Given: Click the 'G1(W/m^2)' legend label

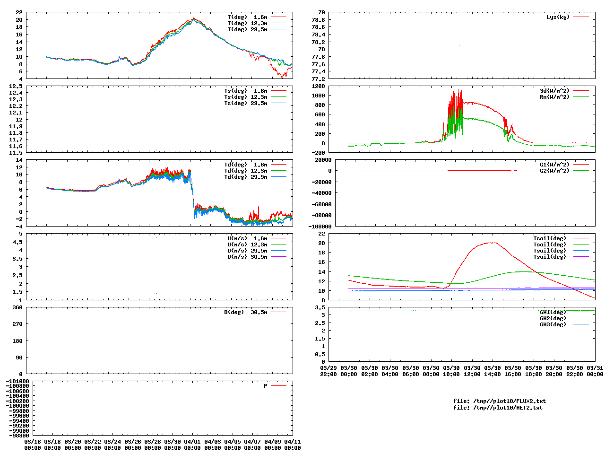Looking at the screenshot, I should click(x=555, y=165).
